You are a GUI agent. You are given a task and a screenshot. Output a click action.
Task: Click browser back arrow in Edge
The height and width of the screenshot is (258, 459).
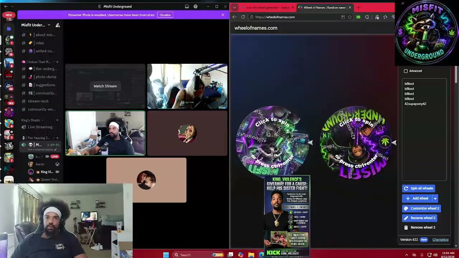[234, 17]
